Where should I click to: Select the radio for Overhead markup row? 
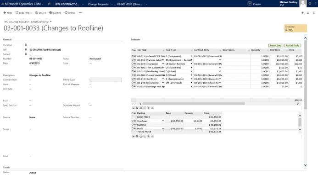pos(133,121)
